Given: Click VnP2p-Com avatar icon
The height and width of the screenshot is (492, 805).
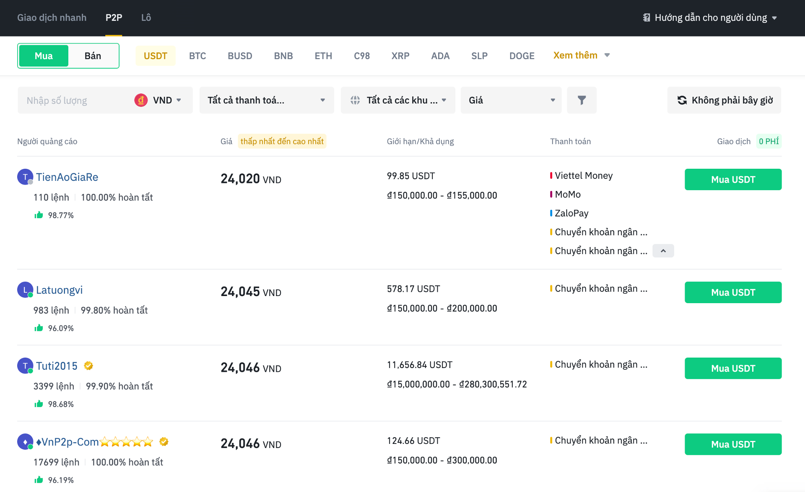Looking at the screenshot, I should (25, 441).
